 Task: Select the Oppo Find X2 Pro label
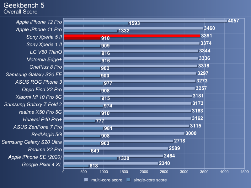tap(42, 90)
